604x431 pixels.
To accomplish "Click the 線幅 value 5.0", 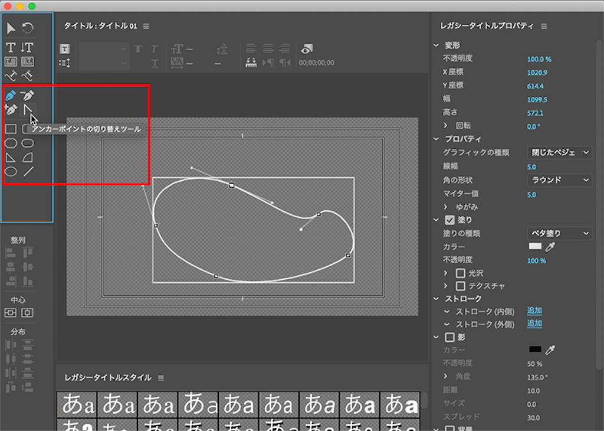I will pyautogui.click(x=531, y=167).
